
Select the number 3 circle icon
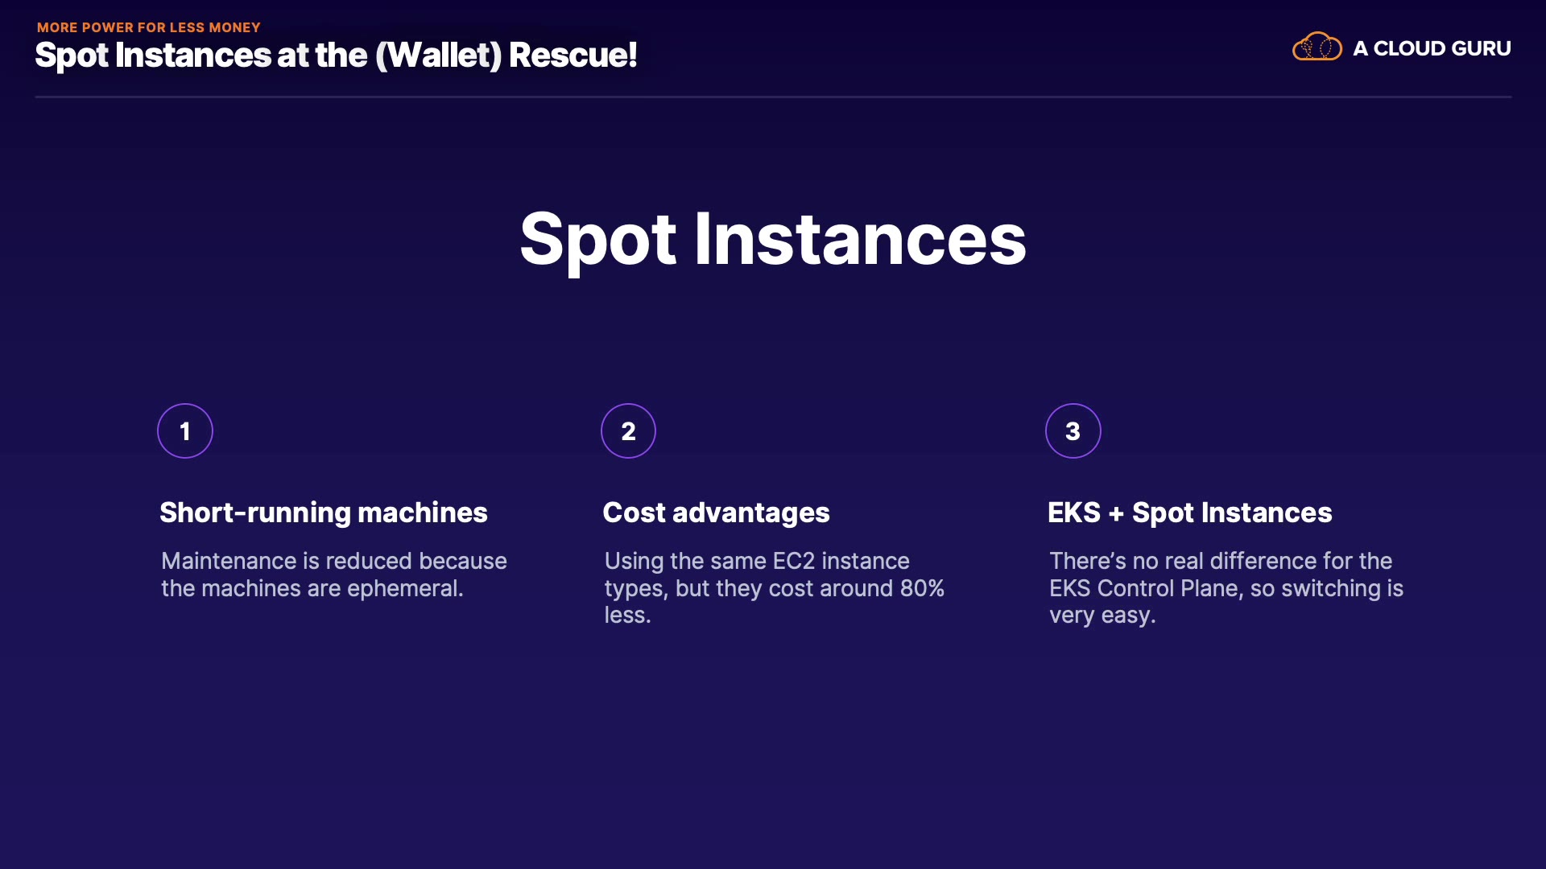tap(1073, 431)
